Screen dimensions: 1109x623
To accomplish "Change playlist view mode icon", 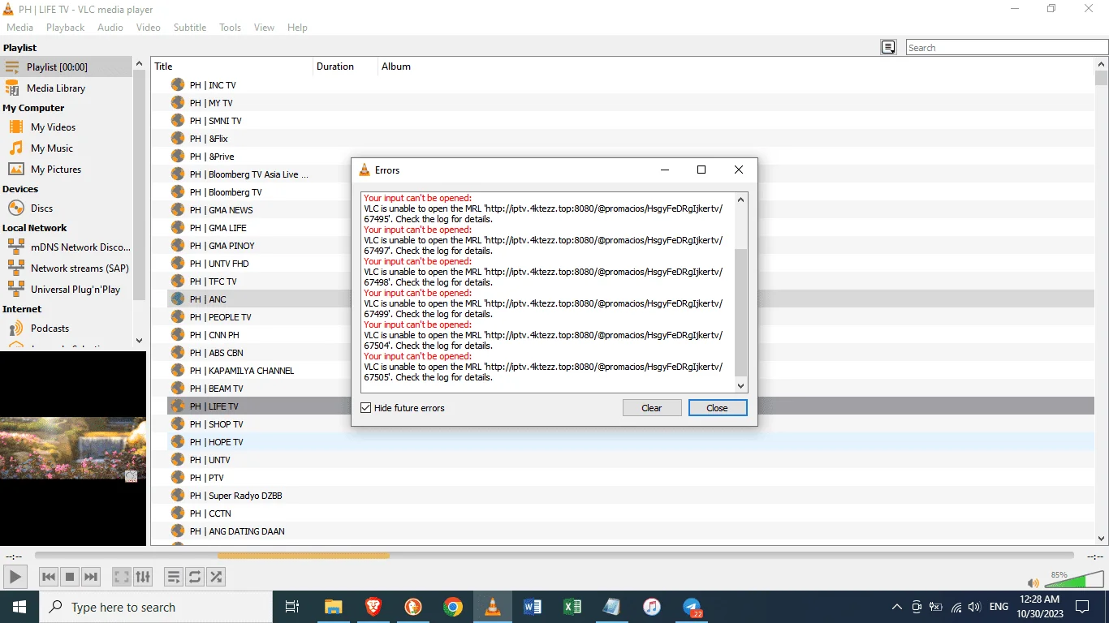I will pyautogui.click(x=888, y=48).
